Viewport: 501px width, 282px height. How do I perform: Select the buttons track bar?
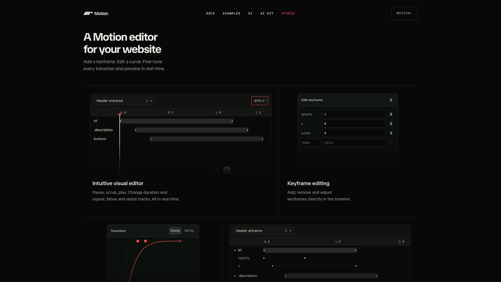coord(207,139)
